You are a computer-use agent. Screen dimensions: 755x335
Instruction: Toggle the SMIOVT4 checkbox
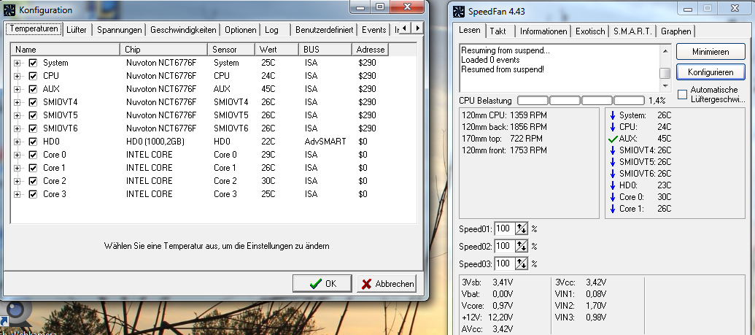(x=34, y=102)
